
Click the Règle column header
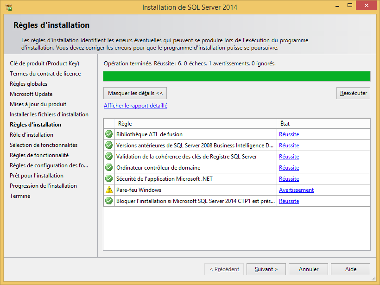pyautogui.click(x=196, y=124)
